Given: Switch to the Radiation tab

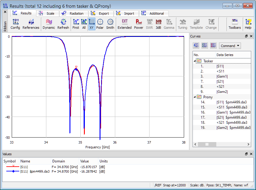Looking at the screenshot, I should coord(74,13).
